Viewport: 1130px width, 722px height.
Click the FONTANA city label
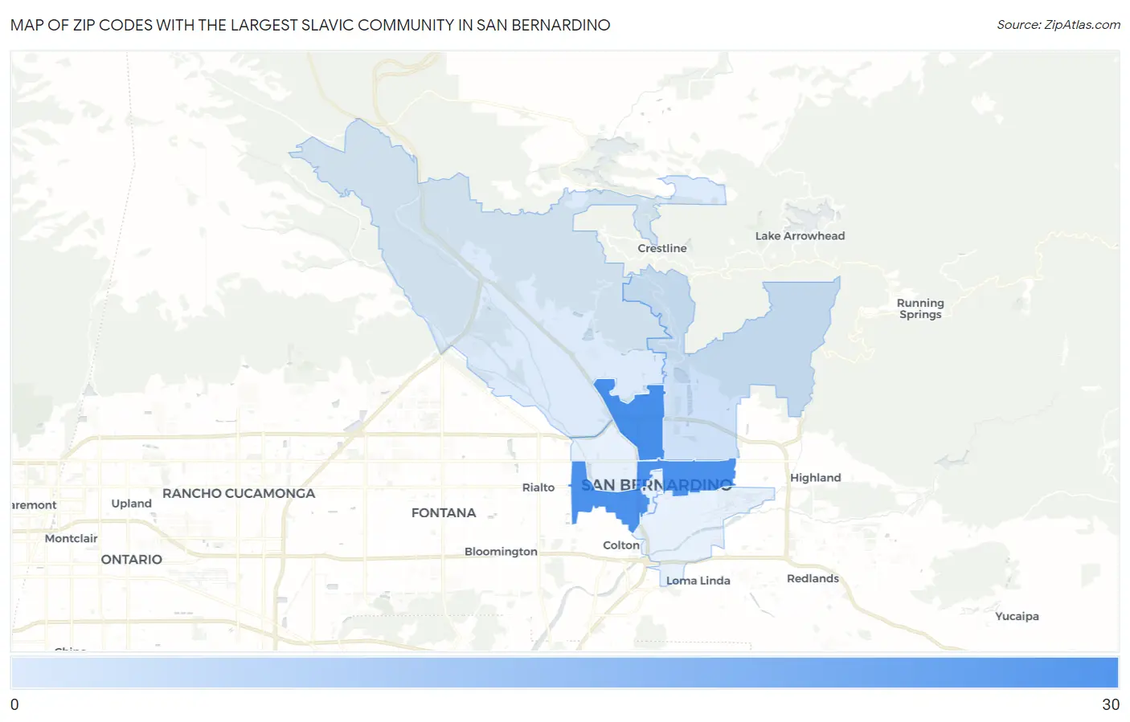(x=444, y=513)
